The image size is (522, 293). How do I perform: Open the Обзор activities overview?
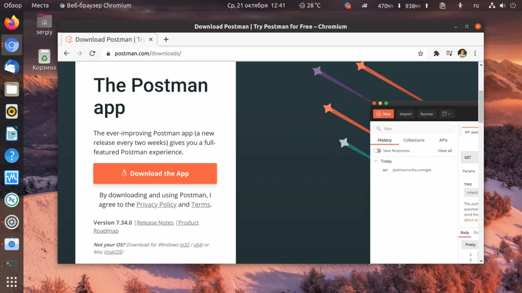coord(13,5)
